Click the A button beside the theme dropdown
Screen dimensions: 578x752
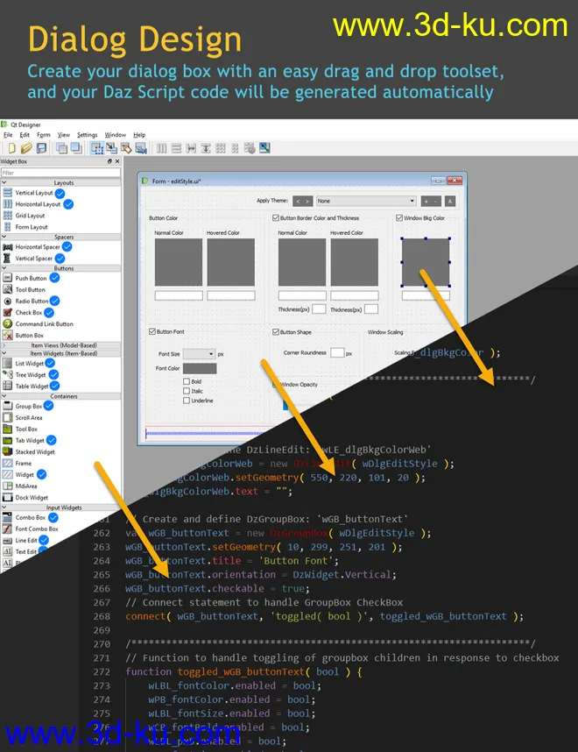[450, 201]
